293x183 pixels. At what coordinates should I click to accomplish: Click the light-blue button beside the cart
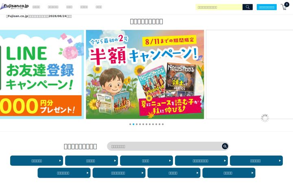pyautogui.click(x=267, y=7)
